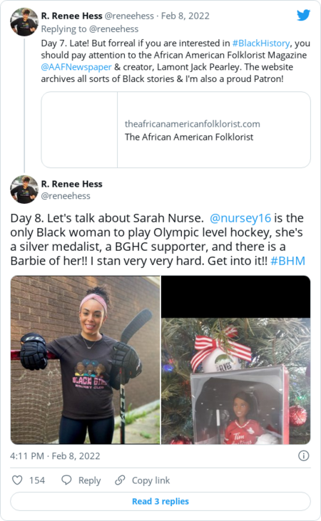The image size is (321, 521).
Task: Open The African American Folklorist link card
Action: pyautogui.click(x=175, y=130)
